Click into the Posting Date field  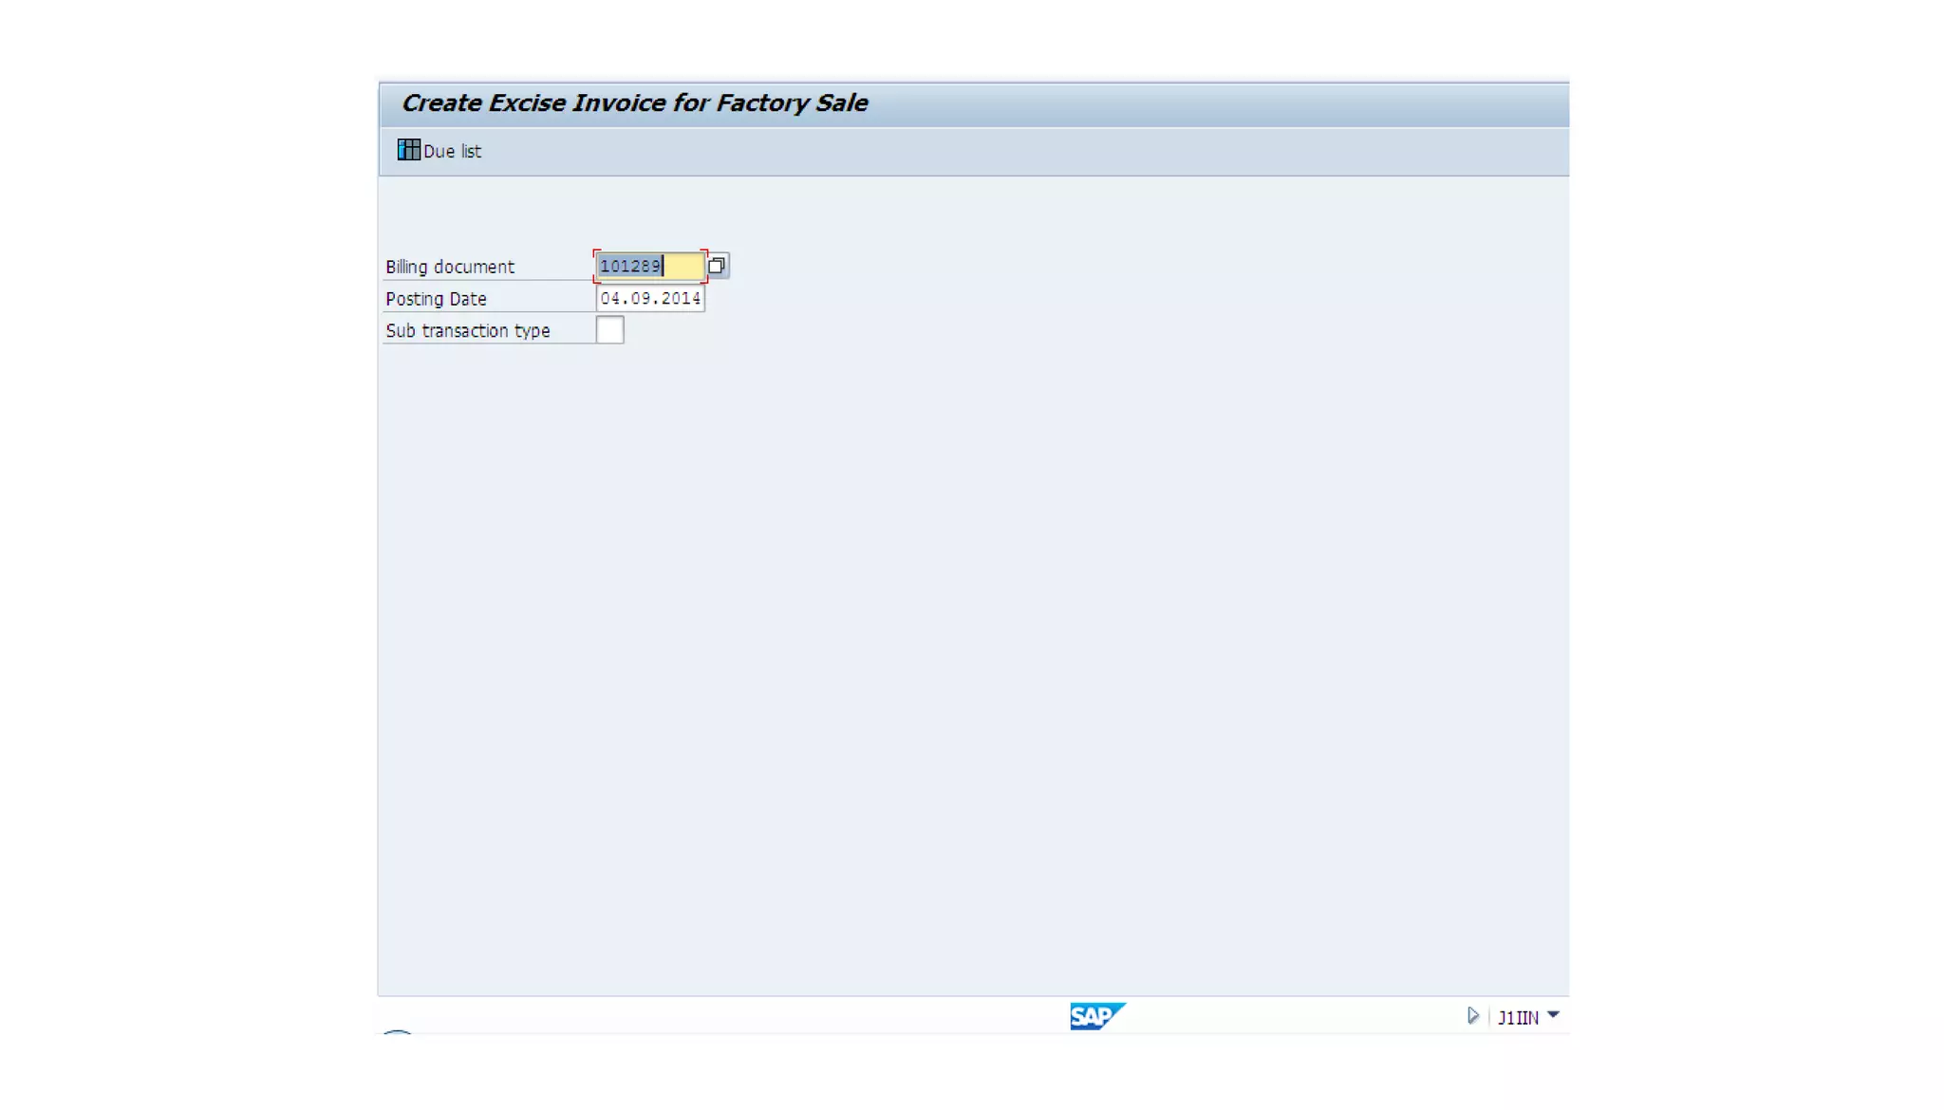(x=650, y=299)
